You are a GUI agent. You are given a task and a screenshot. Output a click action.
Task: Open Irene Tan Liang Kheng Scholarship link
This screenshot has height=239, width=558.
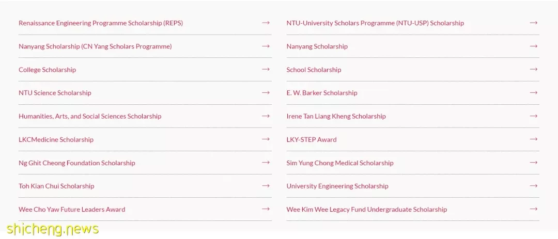coord(336,116)
